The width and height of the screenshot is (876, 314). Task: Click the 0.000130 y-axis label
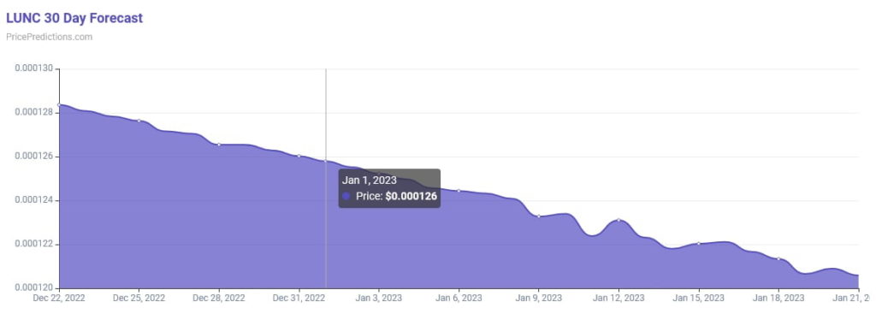tap(33, 68)
